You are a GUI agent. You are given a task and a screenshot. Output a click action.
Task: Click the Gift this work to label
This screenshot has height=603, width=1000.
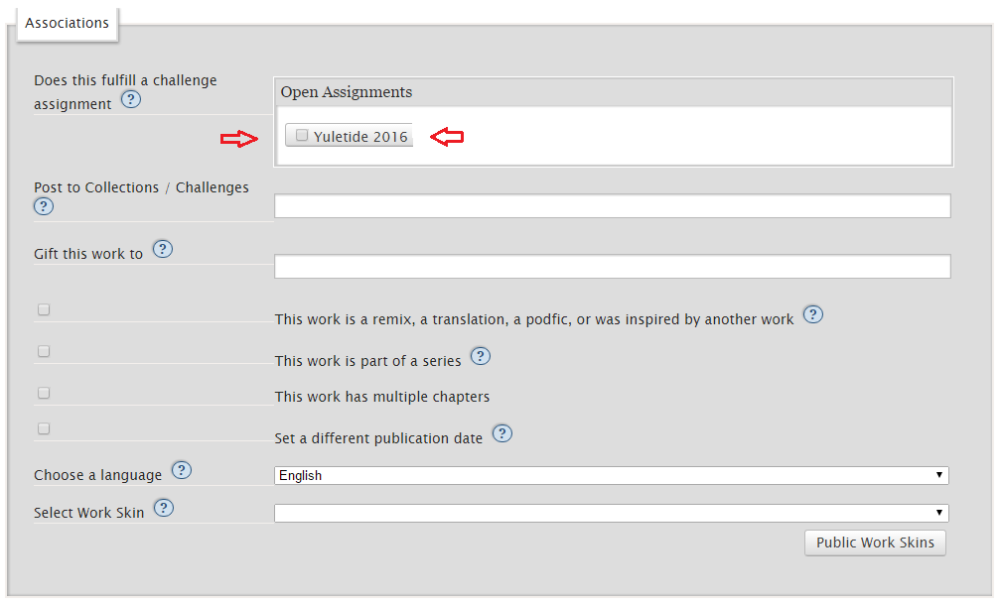point(88,254)
